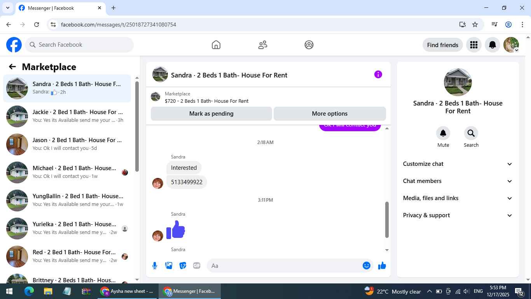Switch to Messenger | Facebook browser tab

click(x=60, y=8)
